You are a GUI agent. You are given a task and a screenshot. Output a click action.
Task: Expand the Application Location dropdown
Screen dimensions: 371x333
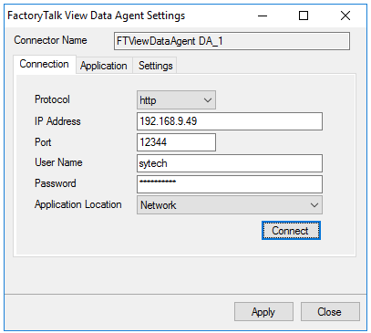[230, 205]
